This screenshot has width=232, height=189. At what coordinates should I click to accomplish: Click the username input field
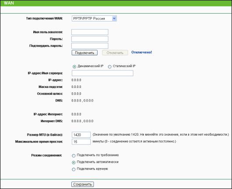coord(90,32)
